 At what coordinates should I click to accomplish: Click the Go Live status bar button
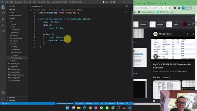coord(120,104)
